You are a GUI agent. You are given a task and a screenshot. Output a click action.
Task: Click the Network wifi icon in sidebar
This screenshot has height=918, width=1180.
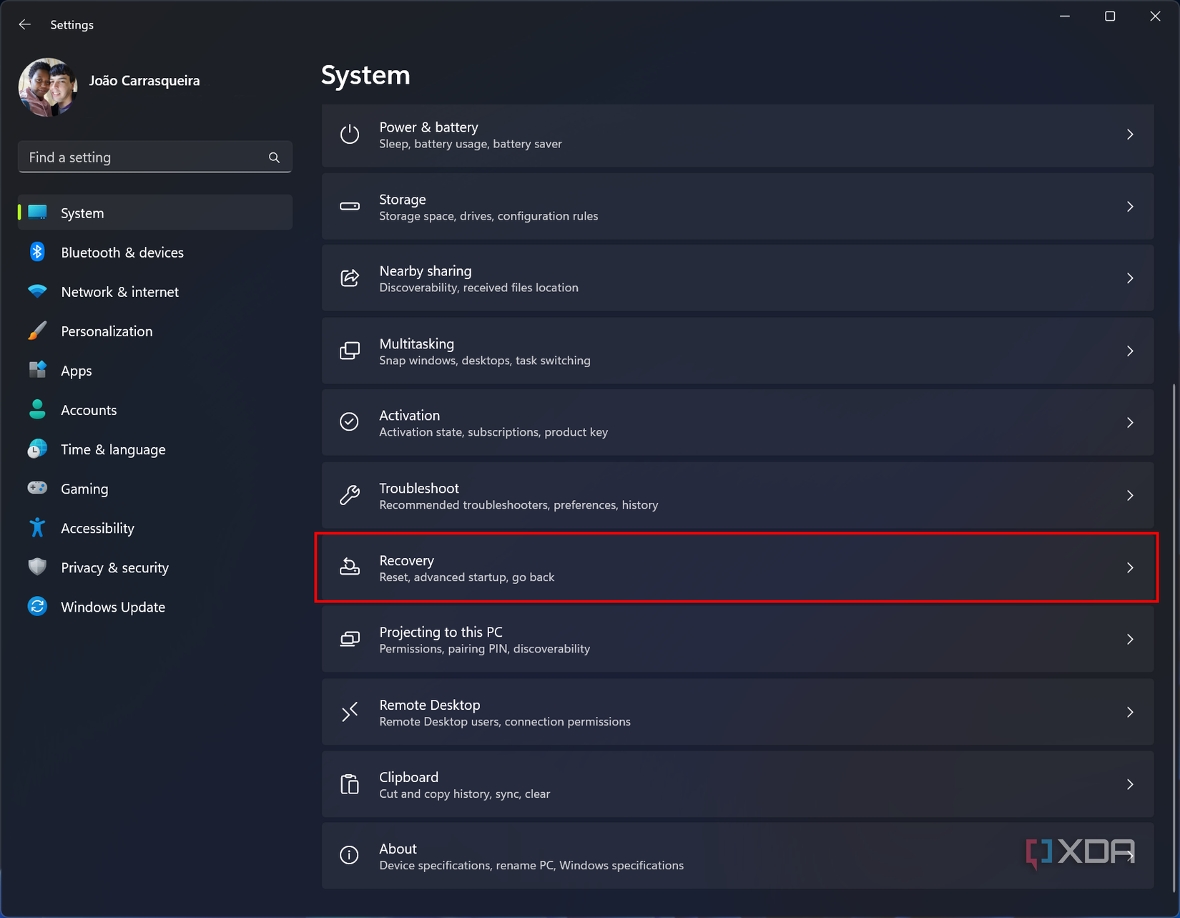[x=37, y=291]
